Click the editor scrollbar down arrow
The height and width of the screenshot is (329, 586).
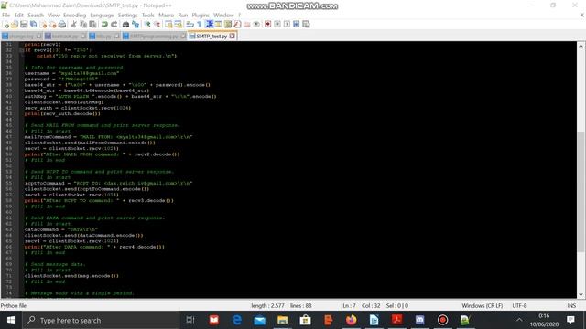pos(581,294)
